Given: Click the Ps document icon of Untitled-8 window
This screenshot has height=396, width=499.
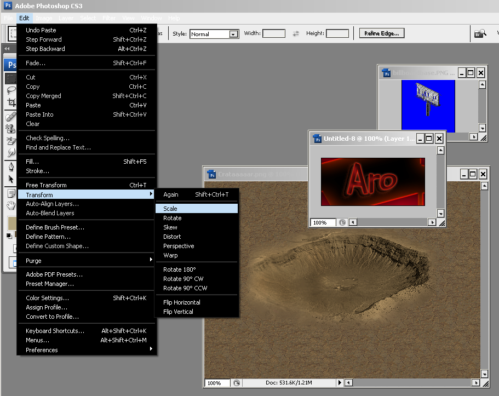Looking at the screenshot, I should point(317,139).
